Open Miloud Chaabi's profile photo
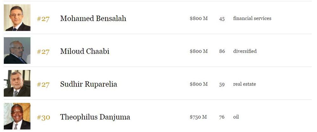 click(x=17, y=51)
